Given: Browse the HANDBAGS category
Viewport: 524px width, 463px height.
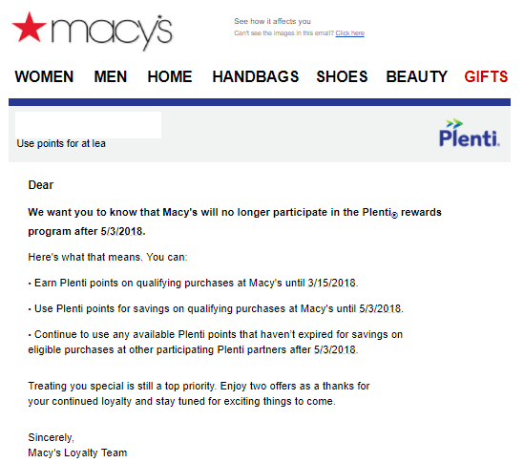Looking at the screenshot, I should pyautogui.click(x=256, y=76).
